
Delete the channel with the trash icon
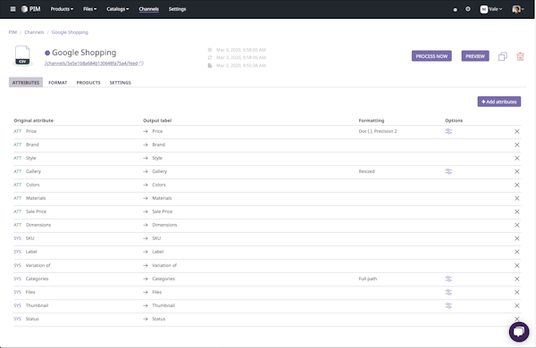click(x=520, y=56)
